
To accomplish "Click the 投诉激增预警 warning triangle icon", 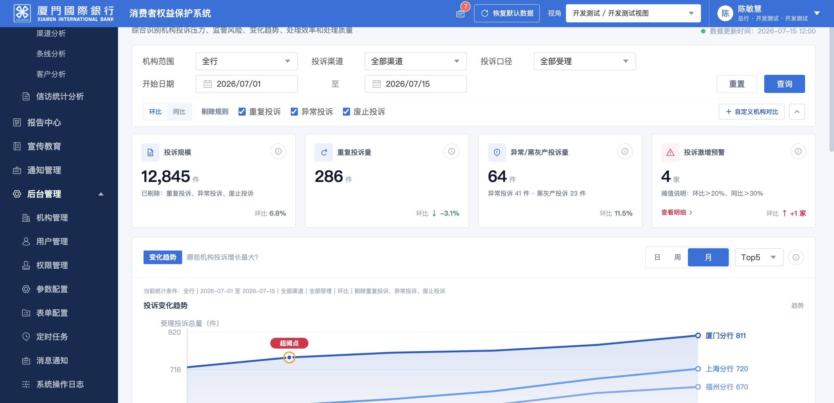I will (x=670, y=152).
